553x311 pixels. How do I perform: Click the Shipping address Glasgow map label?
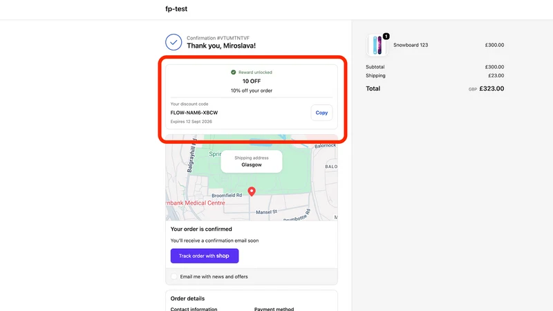pos(252,162)
